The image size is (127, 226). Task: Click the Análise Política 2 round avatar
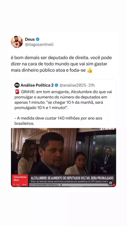(17, 85)
